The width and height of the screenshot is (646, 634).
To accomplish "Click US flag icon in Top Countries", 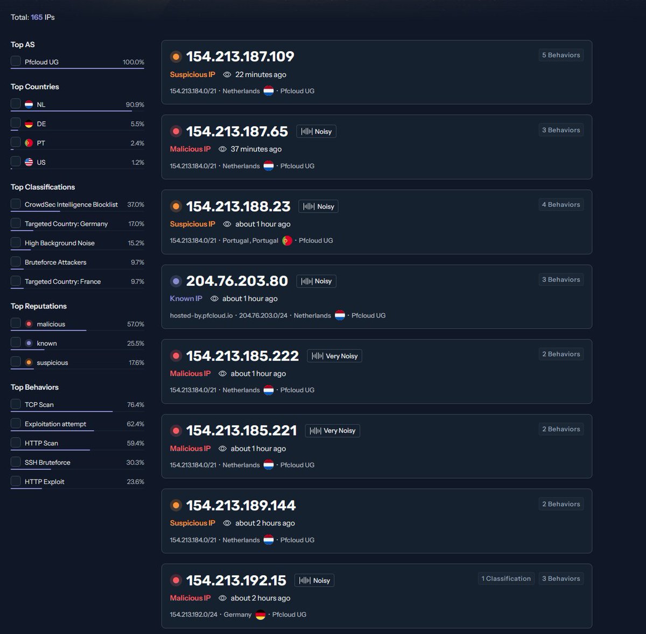I will [29, 162].
